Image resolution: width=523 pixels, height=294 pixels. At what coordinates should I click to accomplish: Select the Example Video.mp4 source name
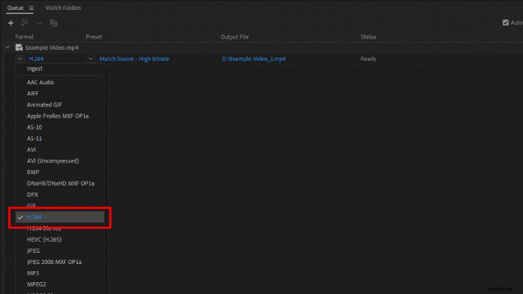(52, 48)
